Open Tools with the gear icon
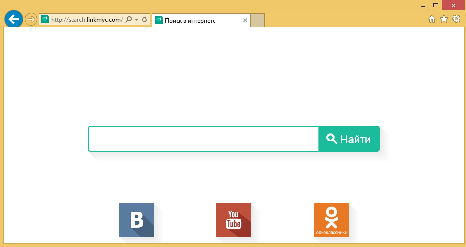 click(x=456, y=19)
